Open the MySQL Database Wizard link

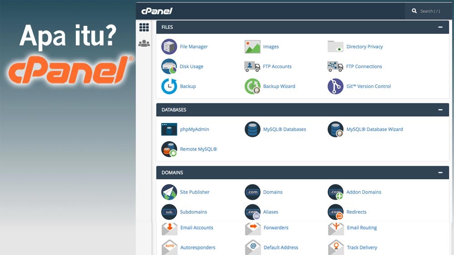click(375, 129)
